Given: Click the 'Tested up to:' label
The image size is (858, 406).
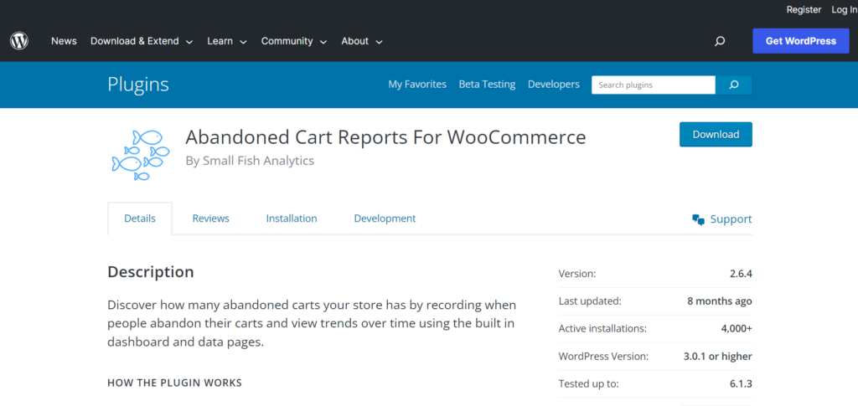Looking at the screenshot, I should point(589,384).
